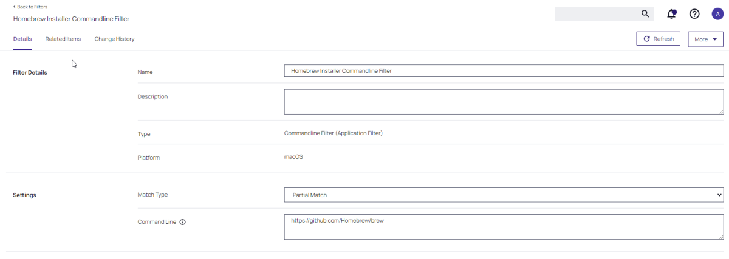This screenshot has height=259, width=729.
Task: Click the Command Line box resize handle
Action: click(720, 237)
